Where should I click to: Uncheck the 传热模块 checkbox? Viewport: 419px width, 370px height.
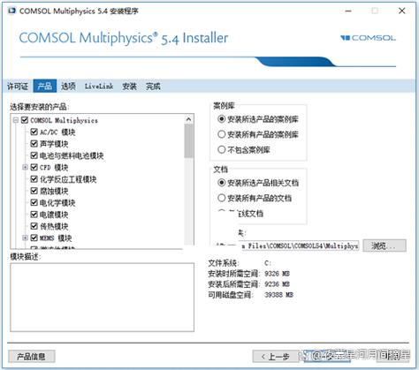(x=34, y=226)
